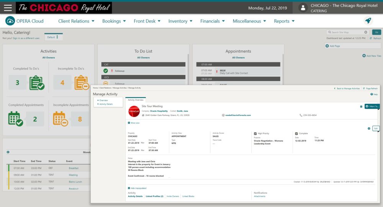Toggle the High Priority checkbox
383x207 pixels.
(255, 133)
